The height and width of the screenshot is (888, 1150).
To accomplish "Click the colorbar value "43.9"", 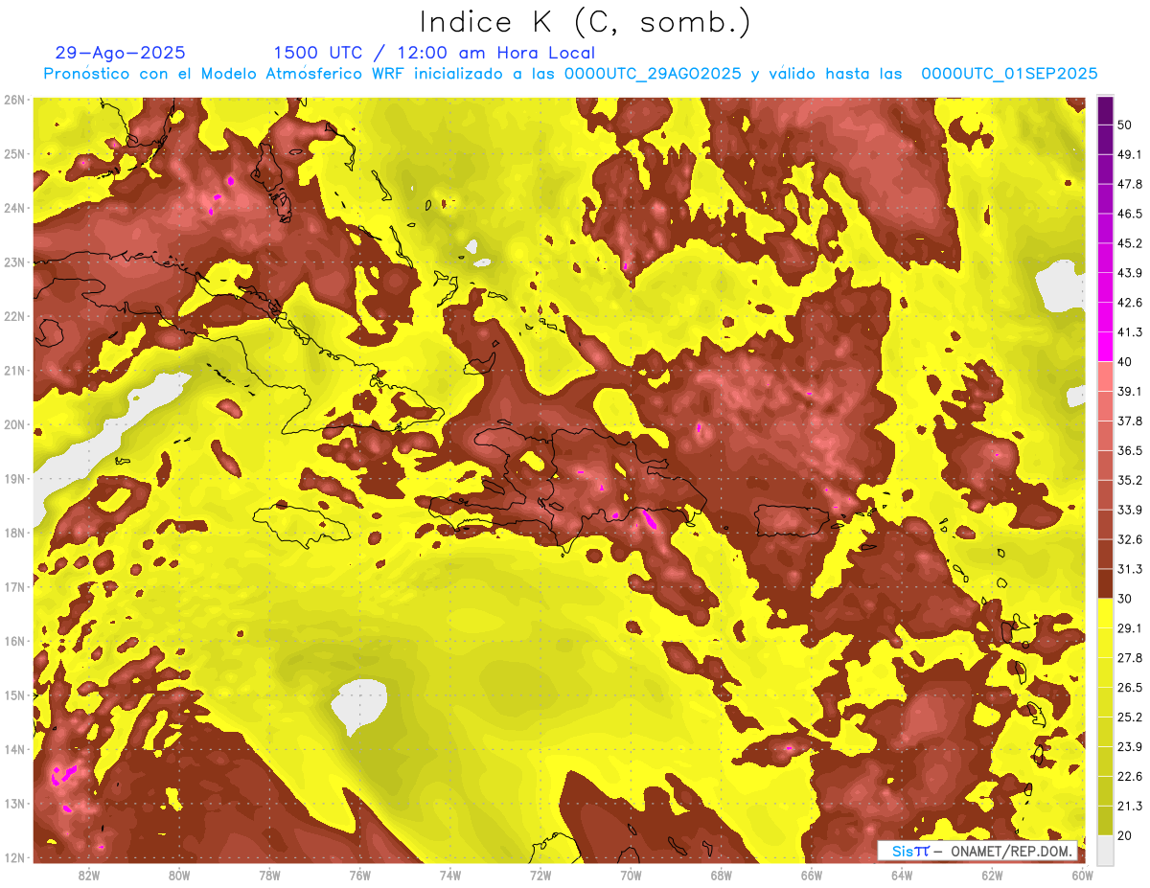I will click(x=1130, y=272).
